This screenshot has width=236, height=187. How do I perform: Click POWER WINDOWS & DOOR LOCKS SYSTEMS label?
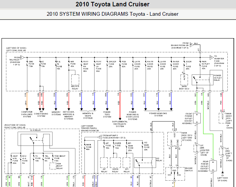click(132, 116)
